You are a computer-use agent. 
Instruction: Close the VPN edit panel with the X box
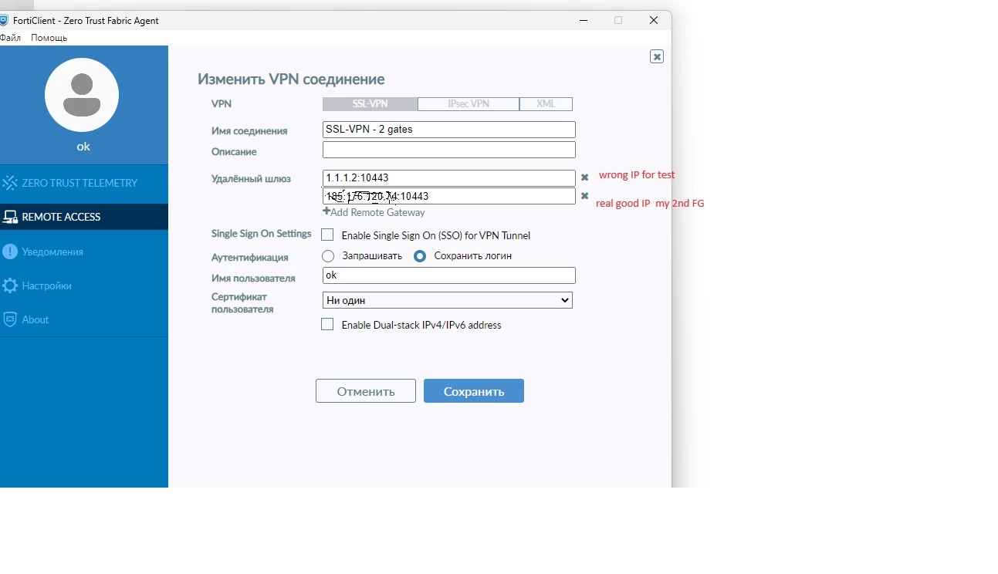657,56
